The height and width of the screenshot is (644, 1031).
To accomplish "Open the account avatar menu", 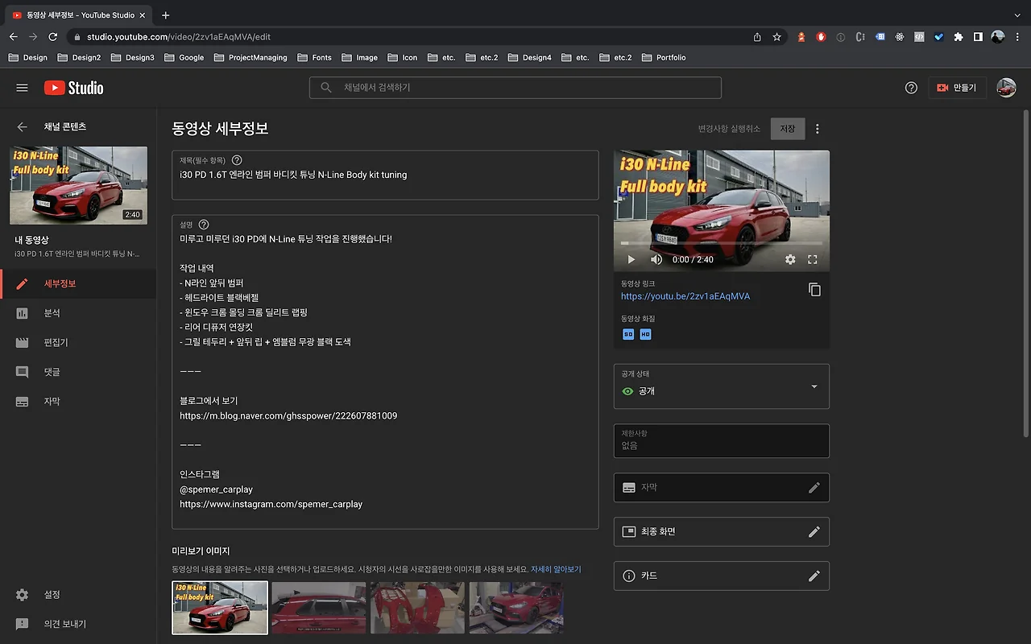I will coord(1006,88).
